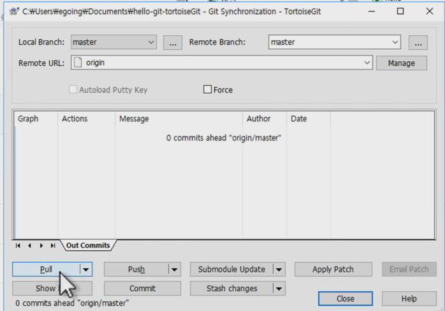
Task: Click the '0 commits ahead' list message
Action: click(224, 138)
